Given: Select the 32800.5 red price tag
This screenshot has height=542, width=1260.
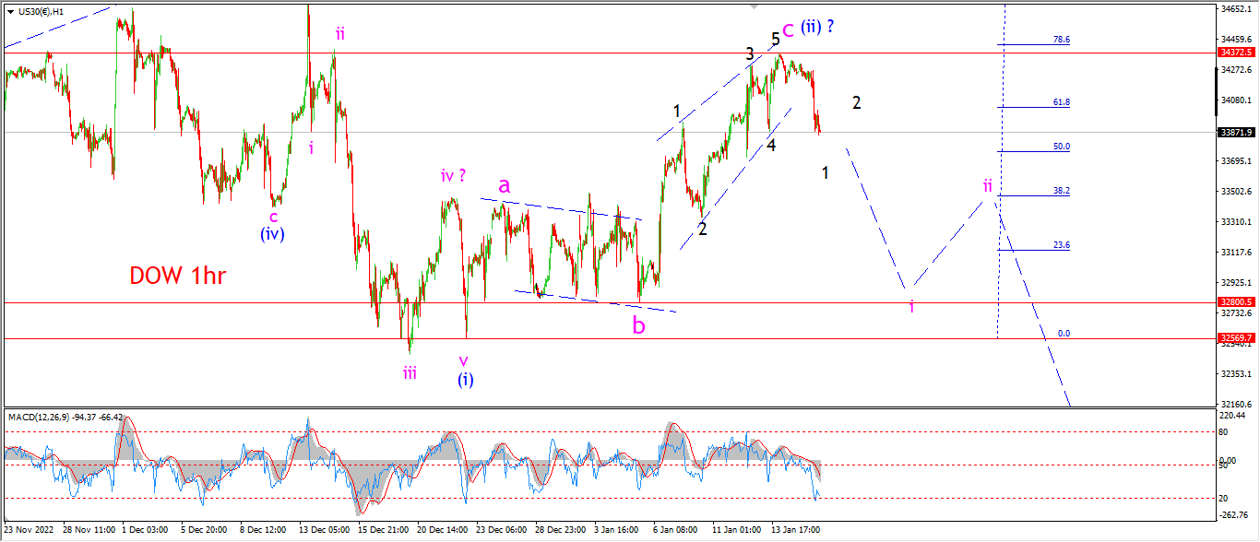Looking at the screenshot, I should [x=1236, y=302].
